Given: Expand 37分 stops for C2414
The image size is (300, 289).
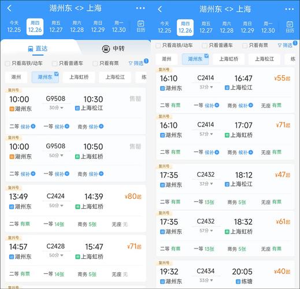Looking at the screenshot, I should 206,87.
